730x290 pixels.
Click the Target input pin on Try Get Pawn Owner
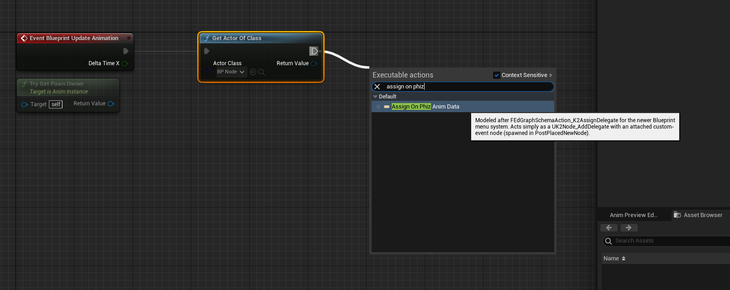pyautogui.click(x=25, y=104)
